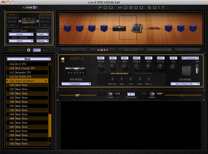Select preset 12A enter sandman

pos(27,81)
